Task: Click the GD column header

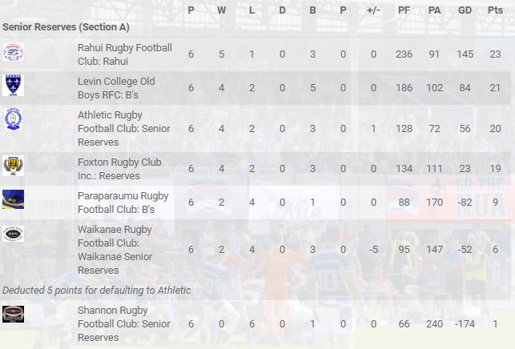Action: click(465, 10)
